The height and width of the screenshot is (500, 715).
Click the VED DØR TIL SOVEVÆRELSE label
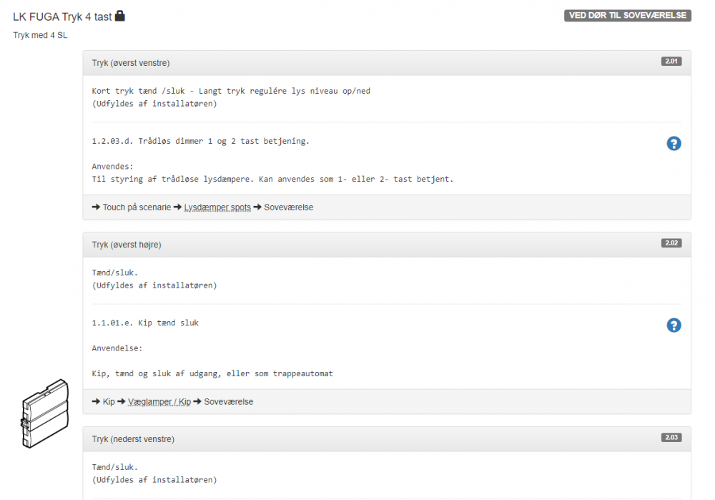tap(627, 15)
